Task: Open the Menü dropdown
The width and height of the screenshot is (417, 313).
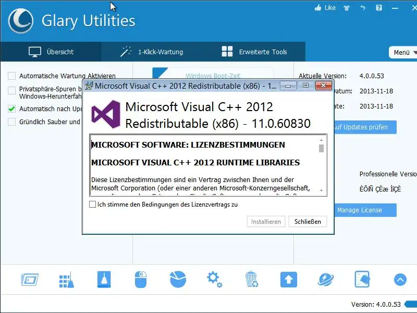Action: coord(403,53)
